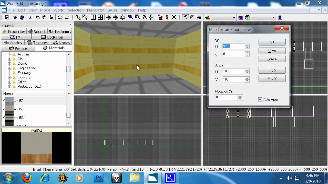Select the Asylum folder in tree
Screen dimensions: 328x184
23,54
